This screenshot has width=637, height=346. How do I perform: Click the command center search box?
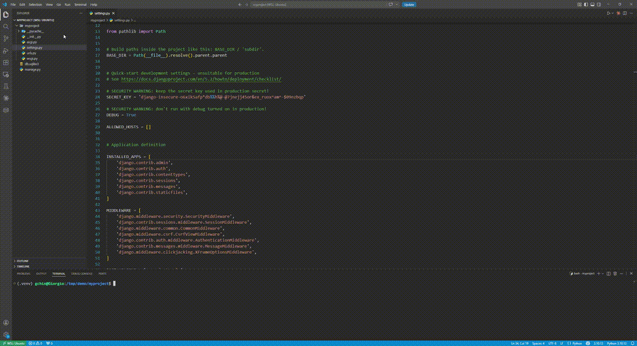pos(318,4)
